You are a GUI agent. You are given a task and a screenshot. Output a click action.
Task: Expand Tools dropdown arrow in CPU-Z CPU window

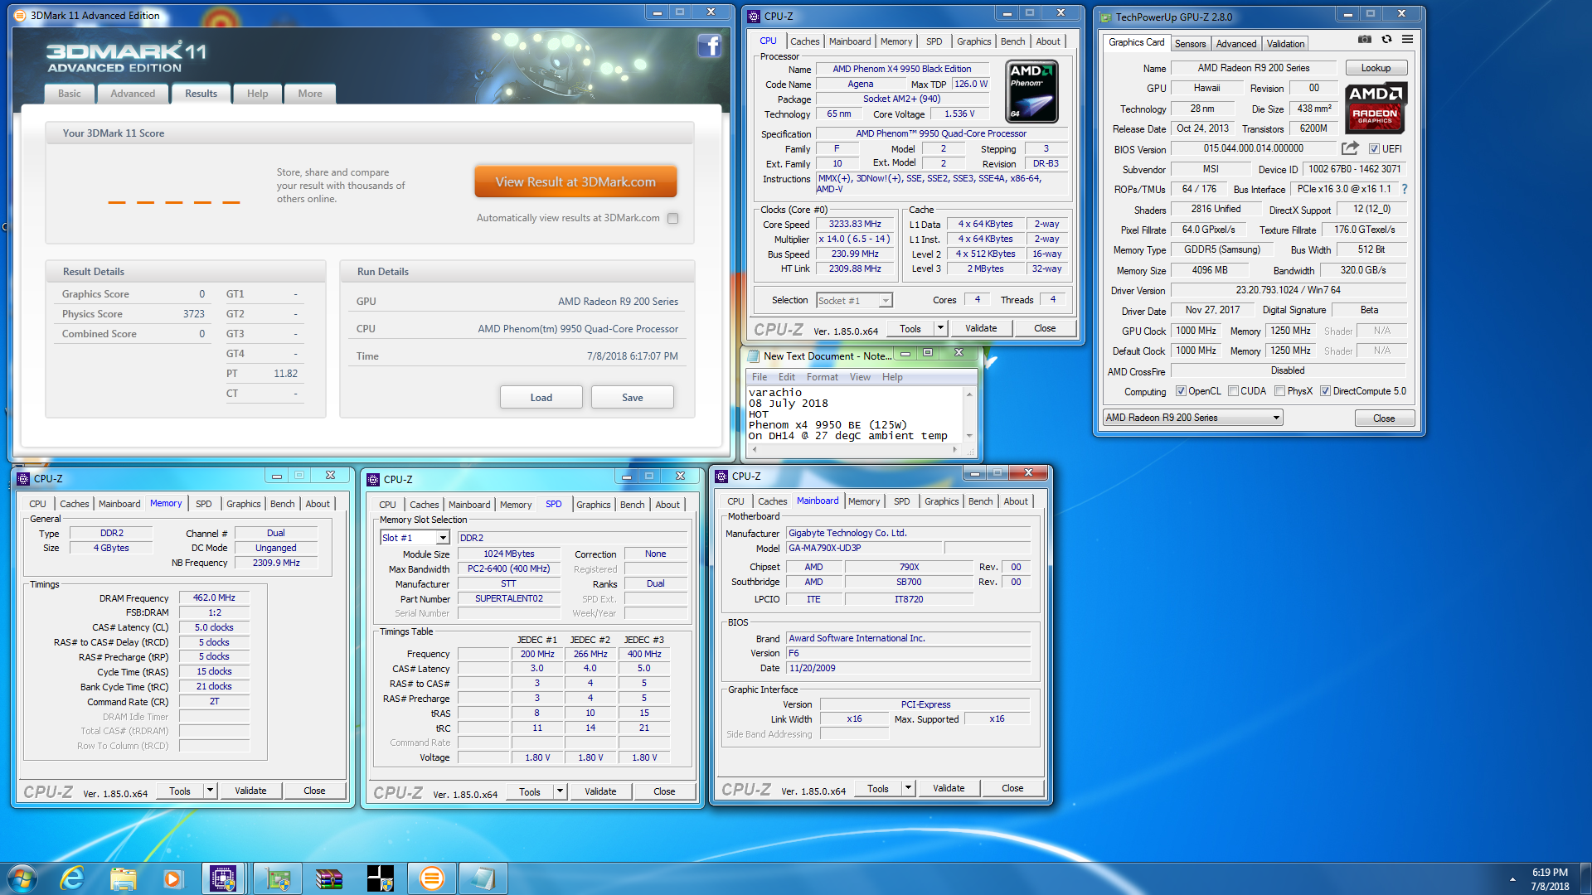point(940,328)
